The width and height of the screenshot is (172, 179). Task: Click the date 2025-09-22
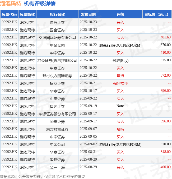click(88, 98)
